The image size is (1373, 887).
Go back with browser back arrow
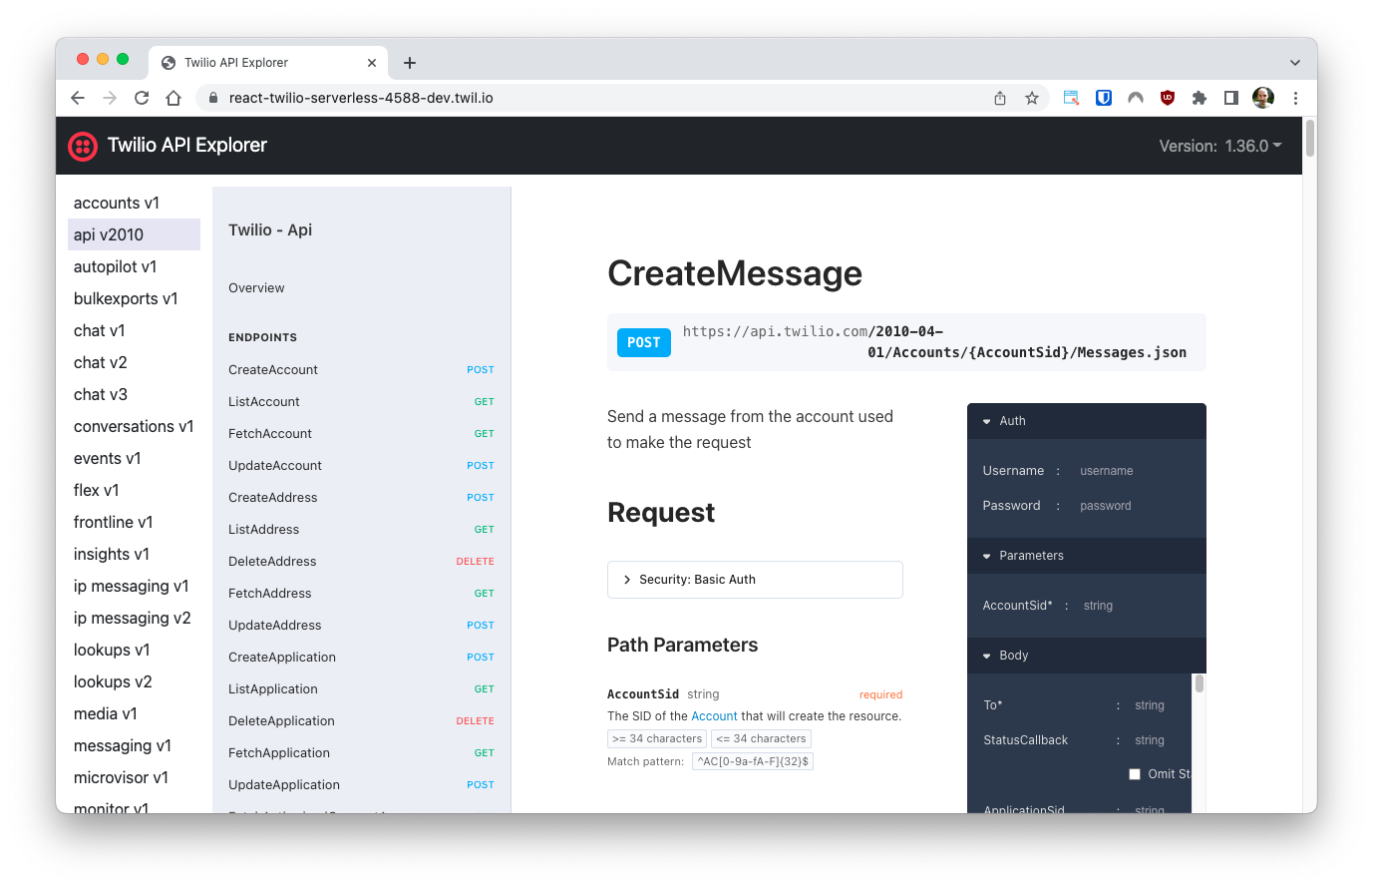(78, 98)
